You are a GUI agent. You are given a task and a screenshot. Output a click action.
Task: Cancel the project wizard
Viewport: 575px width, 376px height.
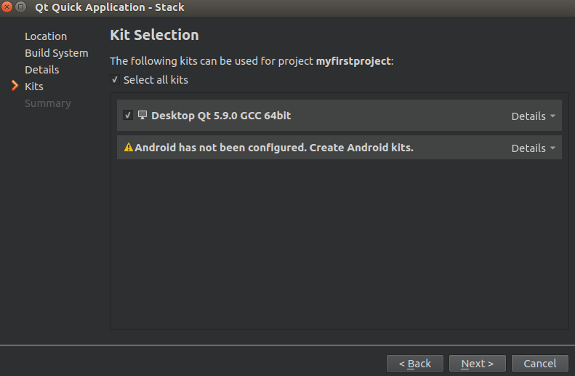pos(540,363)
